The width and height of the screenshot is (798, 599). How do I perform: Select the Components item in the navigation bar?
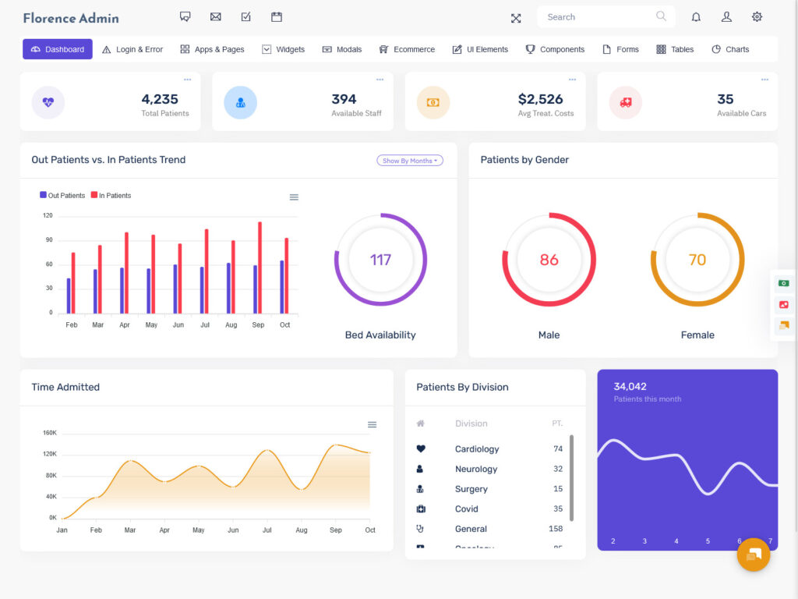tap(556, 48)
